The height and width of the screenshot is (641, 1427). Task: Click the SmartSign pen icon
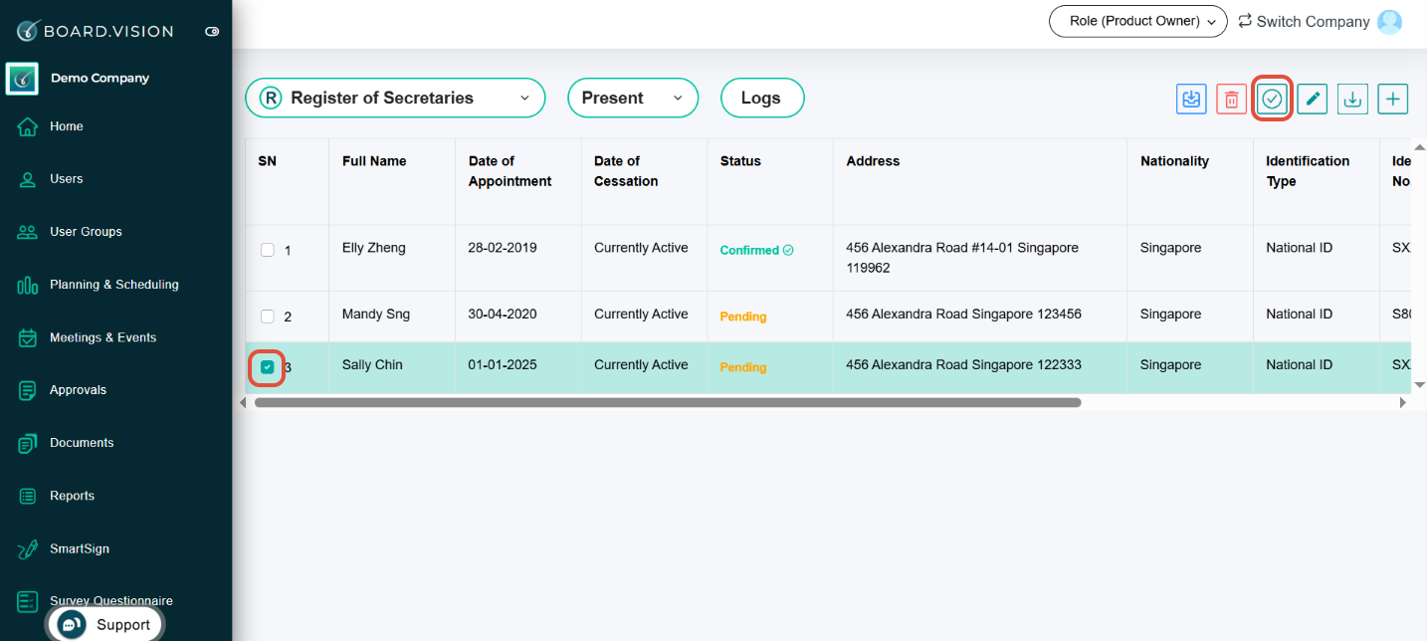coord(28,549)
